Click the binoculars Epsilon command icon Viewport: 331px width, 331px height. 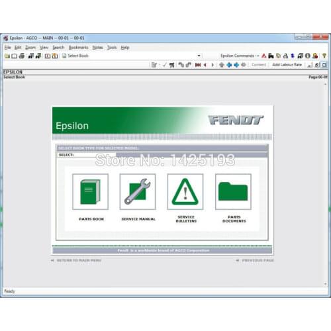point(285,56)
